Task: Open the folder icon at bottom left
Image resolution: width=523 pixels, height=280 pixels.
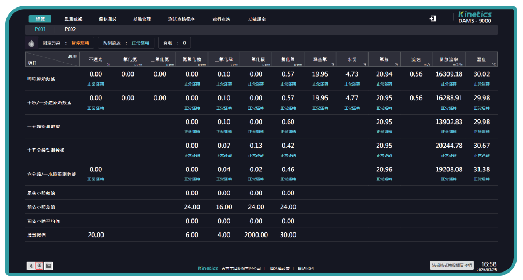Action: tap(48, 266)
